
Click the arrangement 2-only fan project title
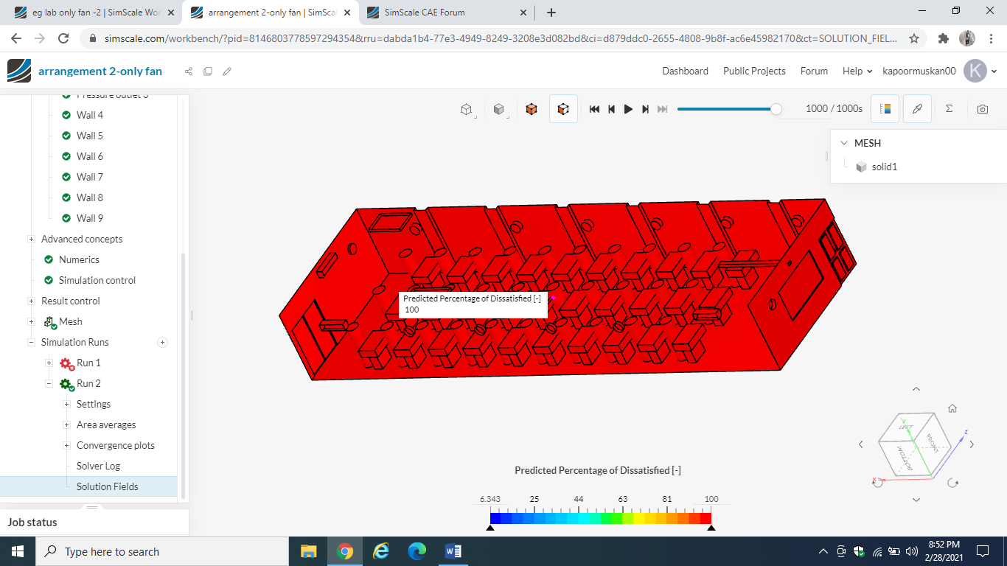100,71
